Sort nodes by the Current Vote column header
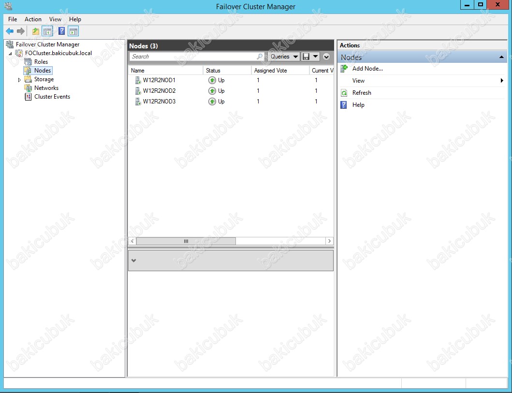 pos(322,71)
